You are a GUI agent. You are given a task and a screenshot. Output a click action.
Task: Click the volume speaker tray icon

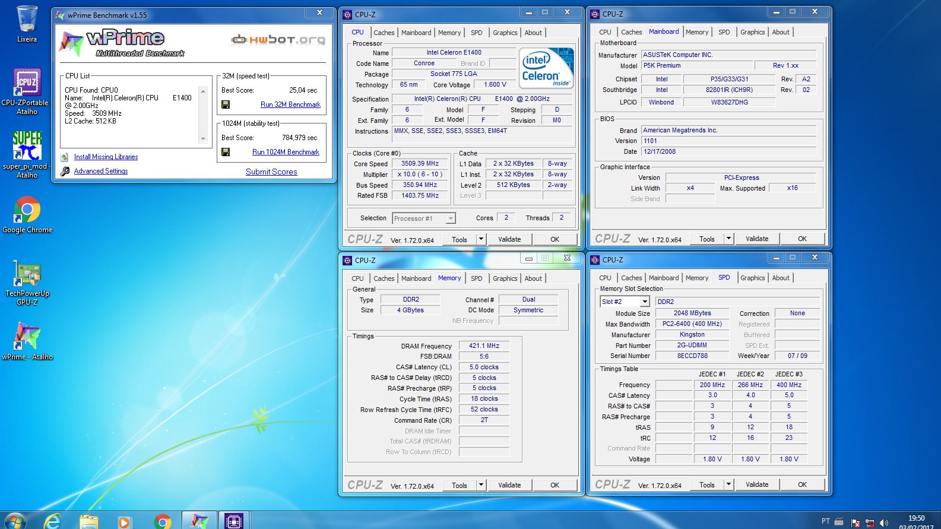[x=884, y=522]
